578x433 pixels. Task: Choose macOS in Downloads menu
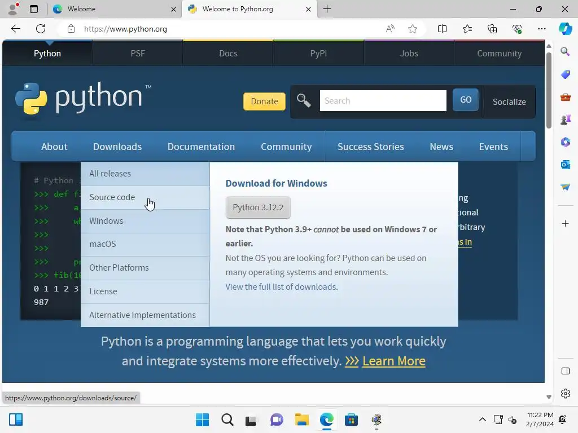[145, 244]
